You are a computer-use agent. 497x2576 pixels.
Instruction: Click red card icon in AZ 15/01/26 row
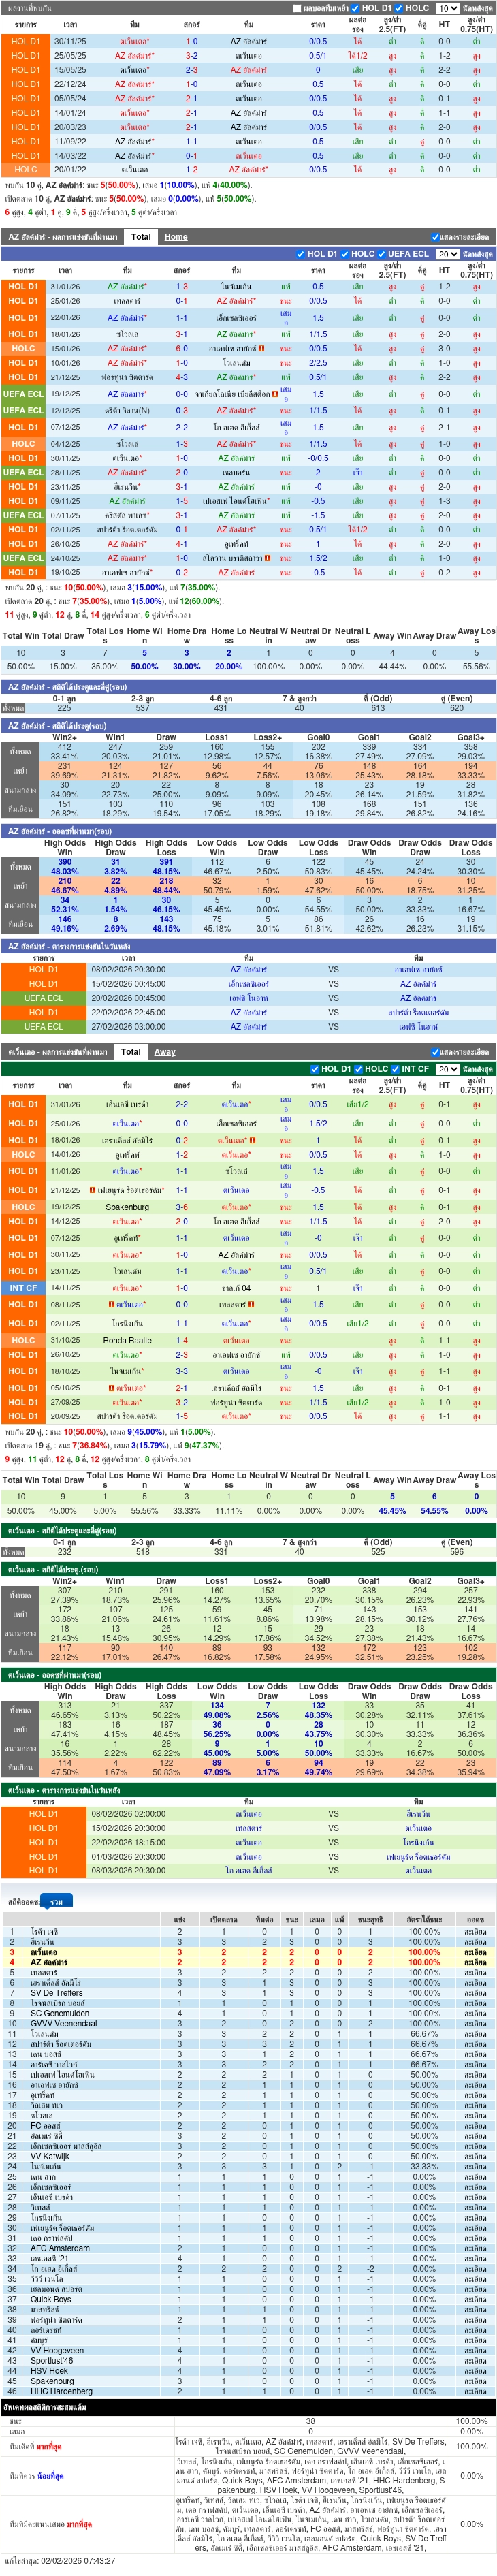pos(262,348)
